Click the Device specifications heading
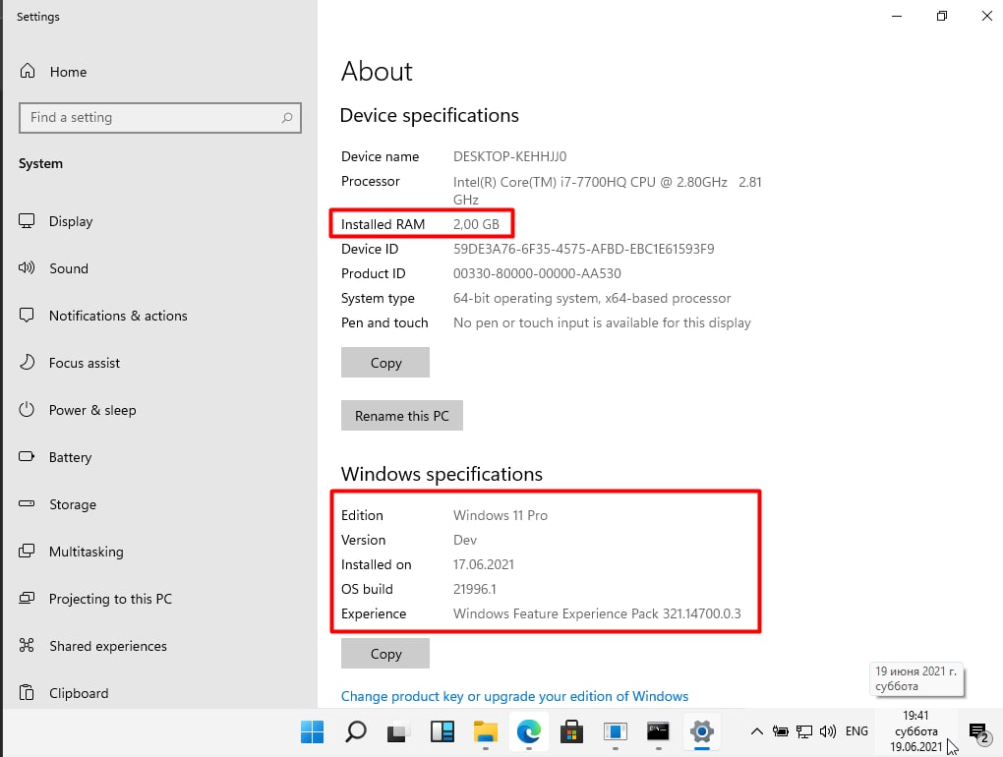Image resolution: width=1003 pixels, height=757 pixels. 429,115
